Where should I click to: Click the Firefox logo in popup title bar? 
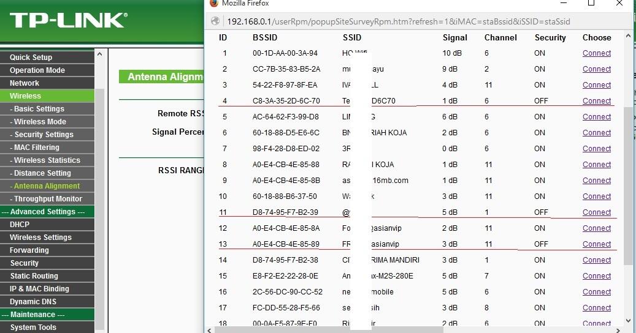point(214,3)
